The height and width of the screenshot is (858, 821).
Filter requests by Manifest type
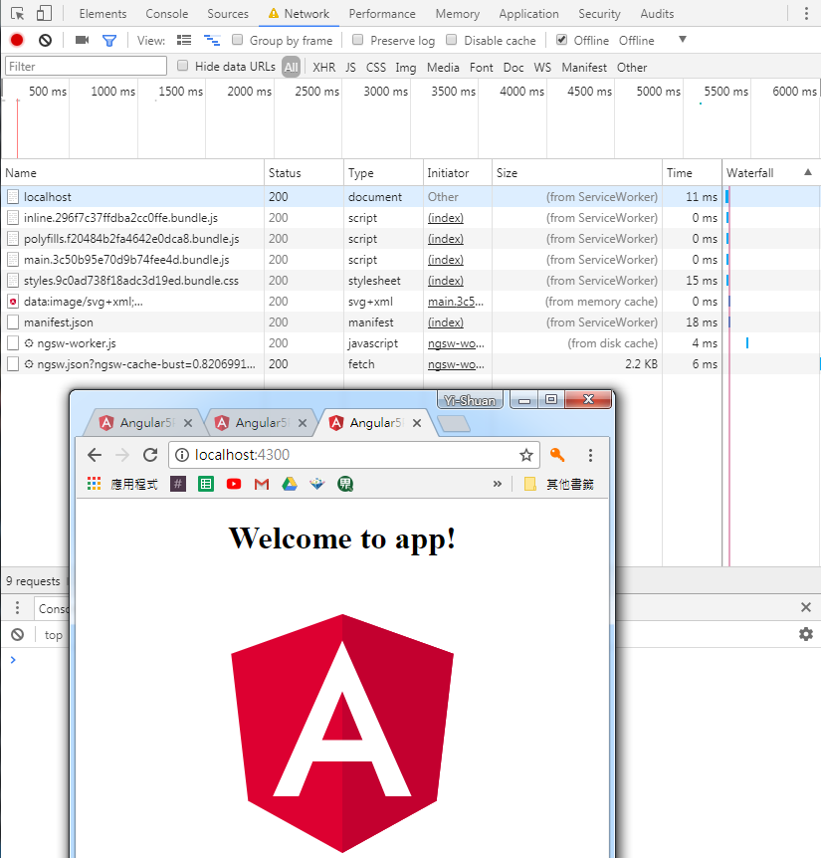pos(584,68)
